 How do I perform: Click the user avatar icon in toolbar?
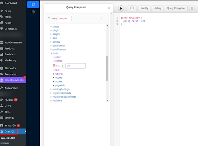[132, 9]
